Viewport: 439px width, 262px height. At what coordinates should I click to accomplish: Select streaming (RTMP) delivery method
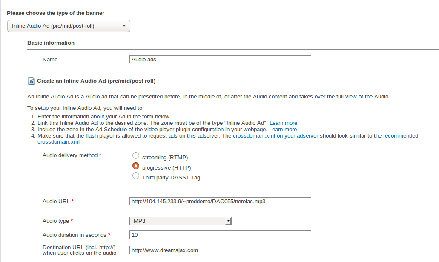click(x=136, y=155)
